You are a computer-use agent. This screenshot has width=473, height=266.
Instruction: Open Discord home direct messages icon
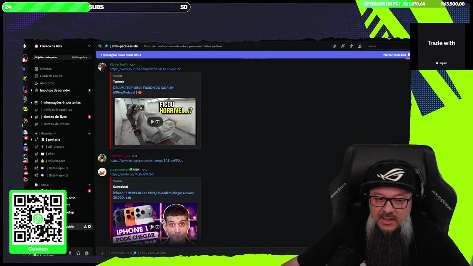(24, 46)
